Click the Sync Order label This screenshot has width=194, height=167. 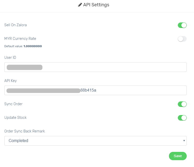click(x=13, y=104)
